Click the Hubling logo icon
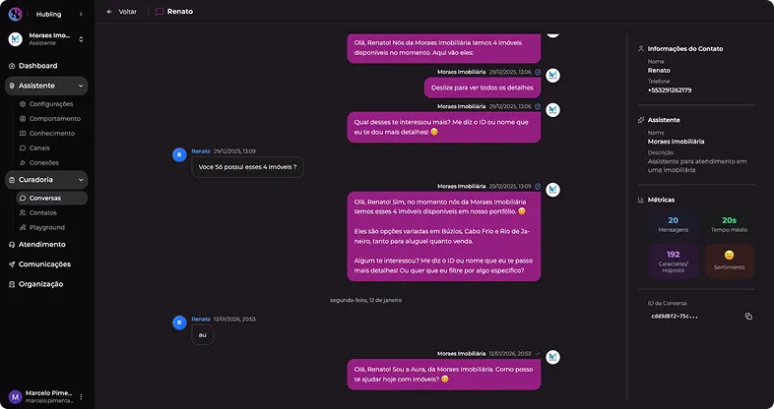774x409 pixels. click(16, 14)
